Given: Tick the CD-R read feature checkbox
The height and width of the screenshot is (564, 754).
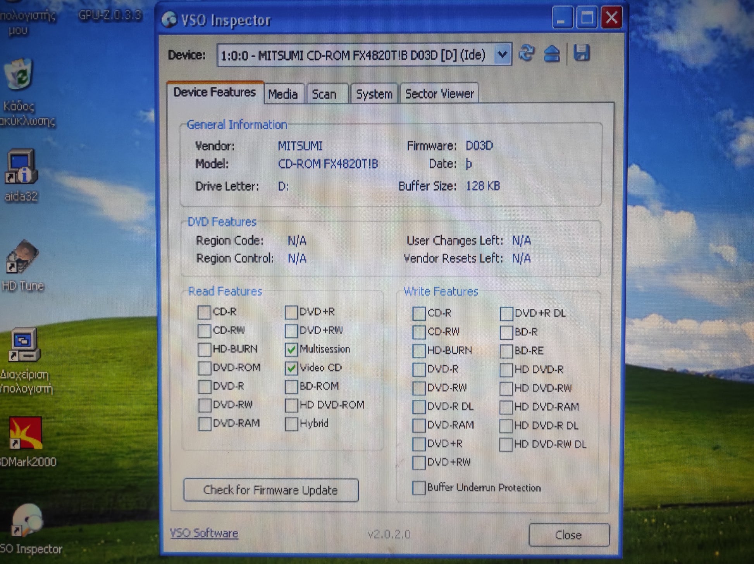Looking at the screenshot, I should click(204, 312).
